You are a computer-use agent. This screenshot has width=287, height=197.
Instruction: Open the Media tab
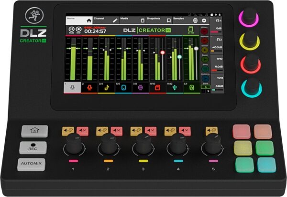pos(132,20)
